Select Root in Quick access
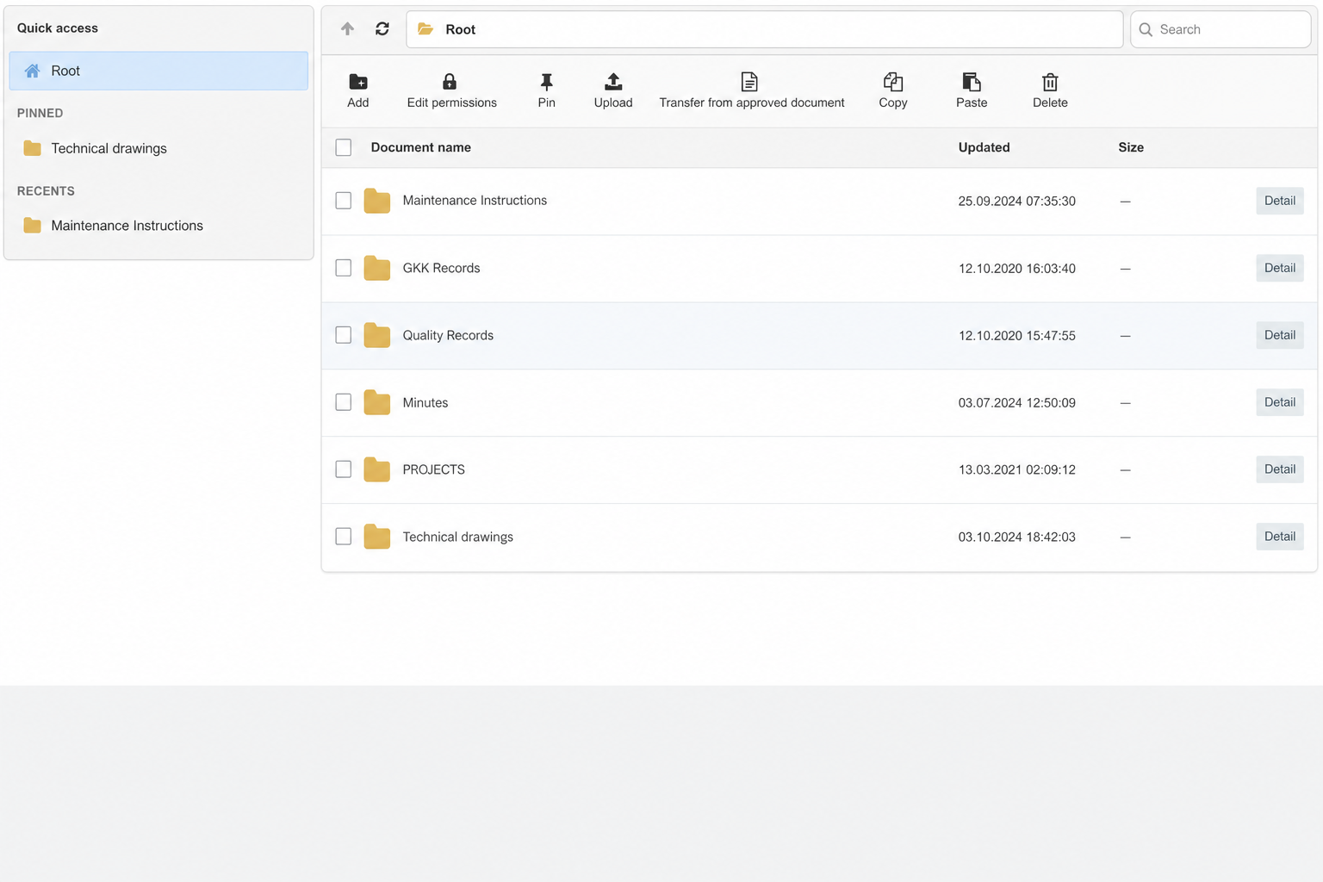The image size is (1323, 882). click(158, 71)
